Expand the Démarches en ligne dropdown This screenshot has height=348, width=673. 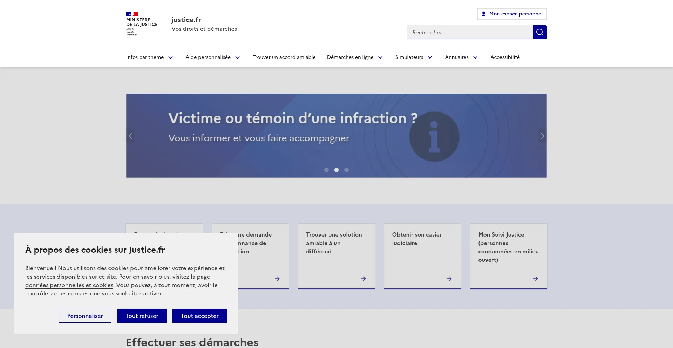click(x=355, y=57)
